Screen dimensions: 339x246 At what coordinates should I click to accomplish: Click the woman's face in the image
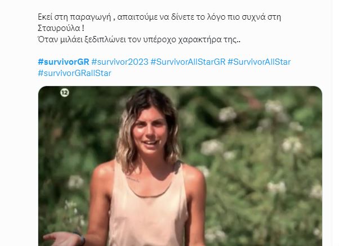click(x=150, y=133)
